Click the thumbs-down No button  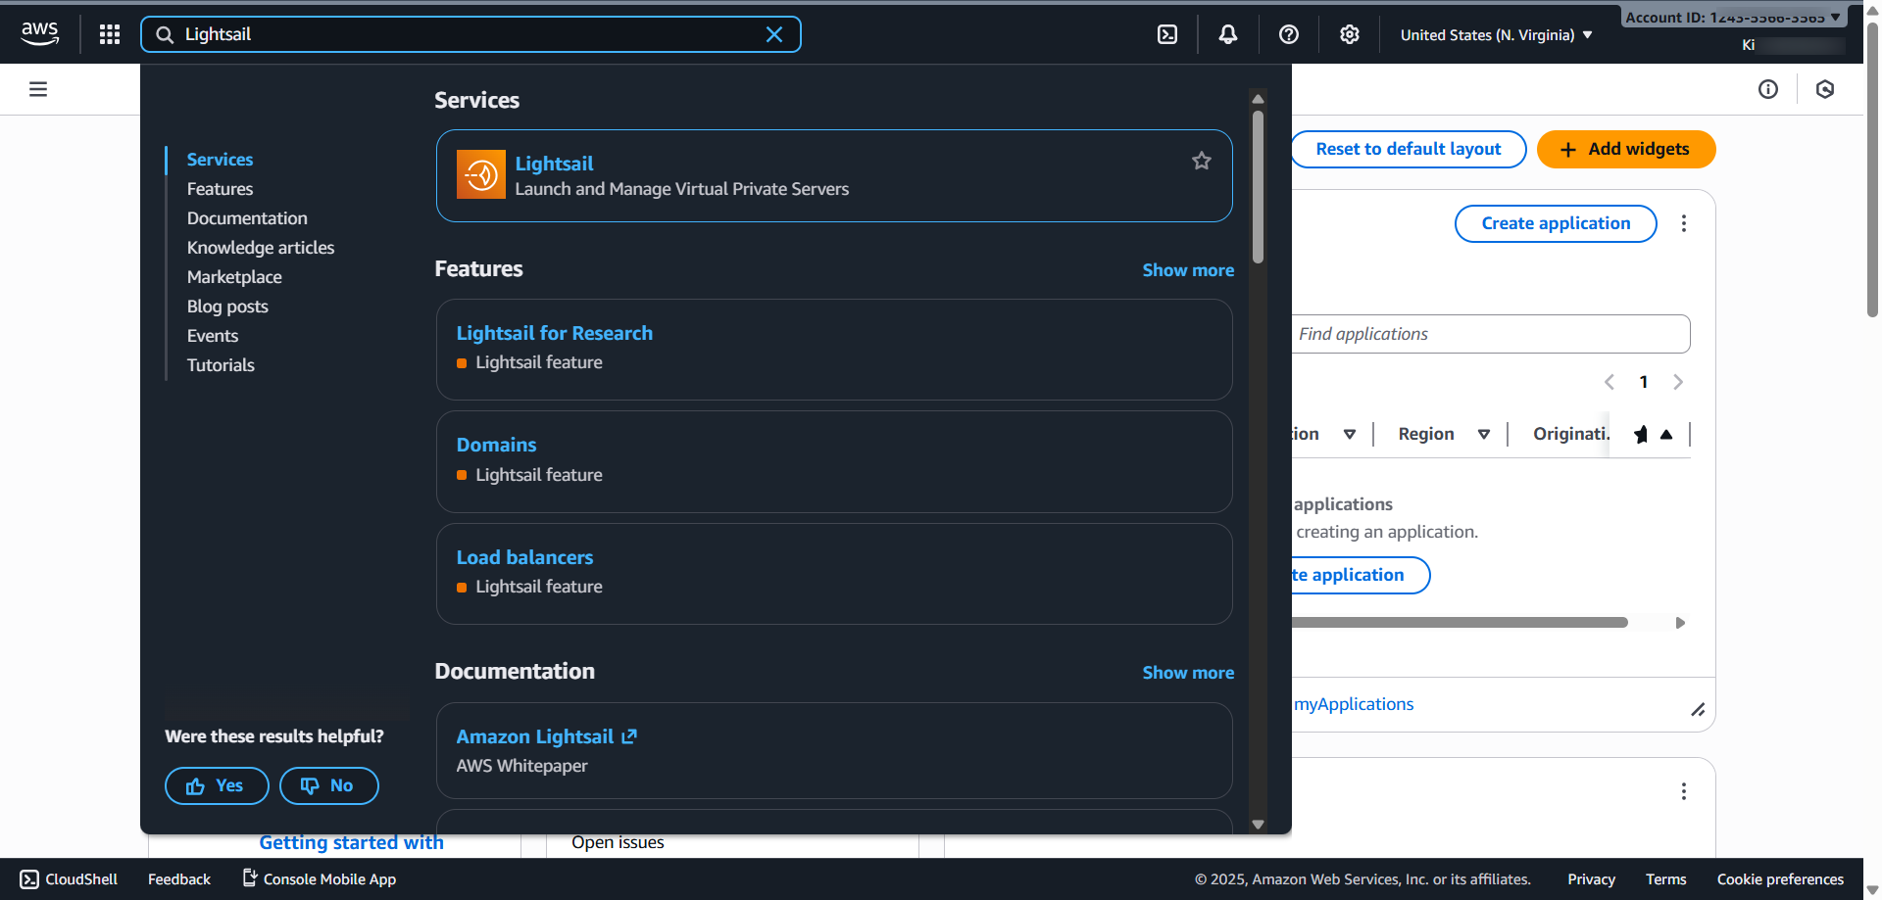328,785
